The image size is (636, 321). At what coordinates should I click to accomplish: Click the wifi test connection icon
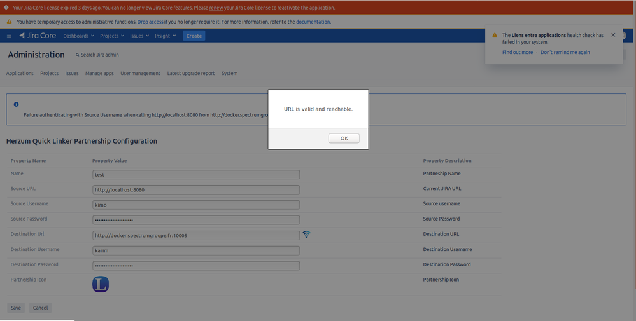[307, 234]
